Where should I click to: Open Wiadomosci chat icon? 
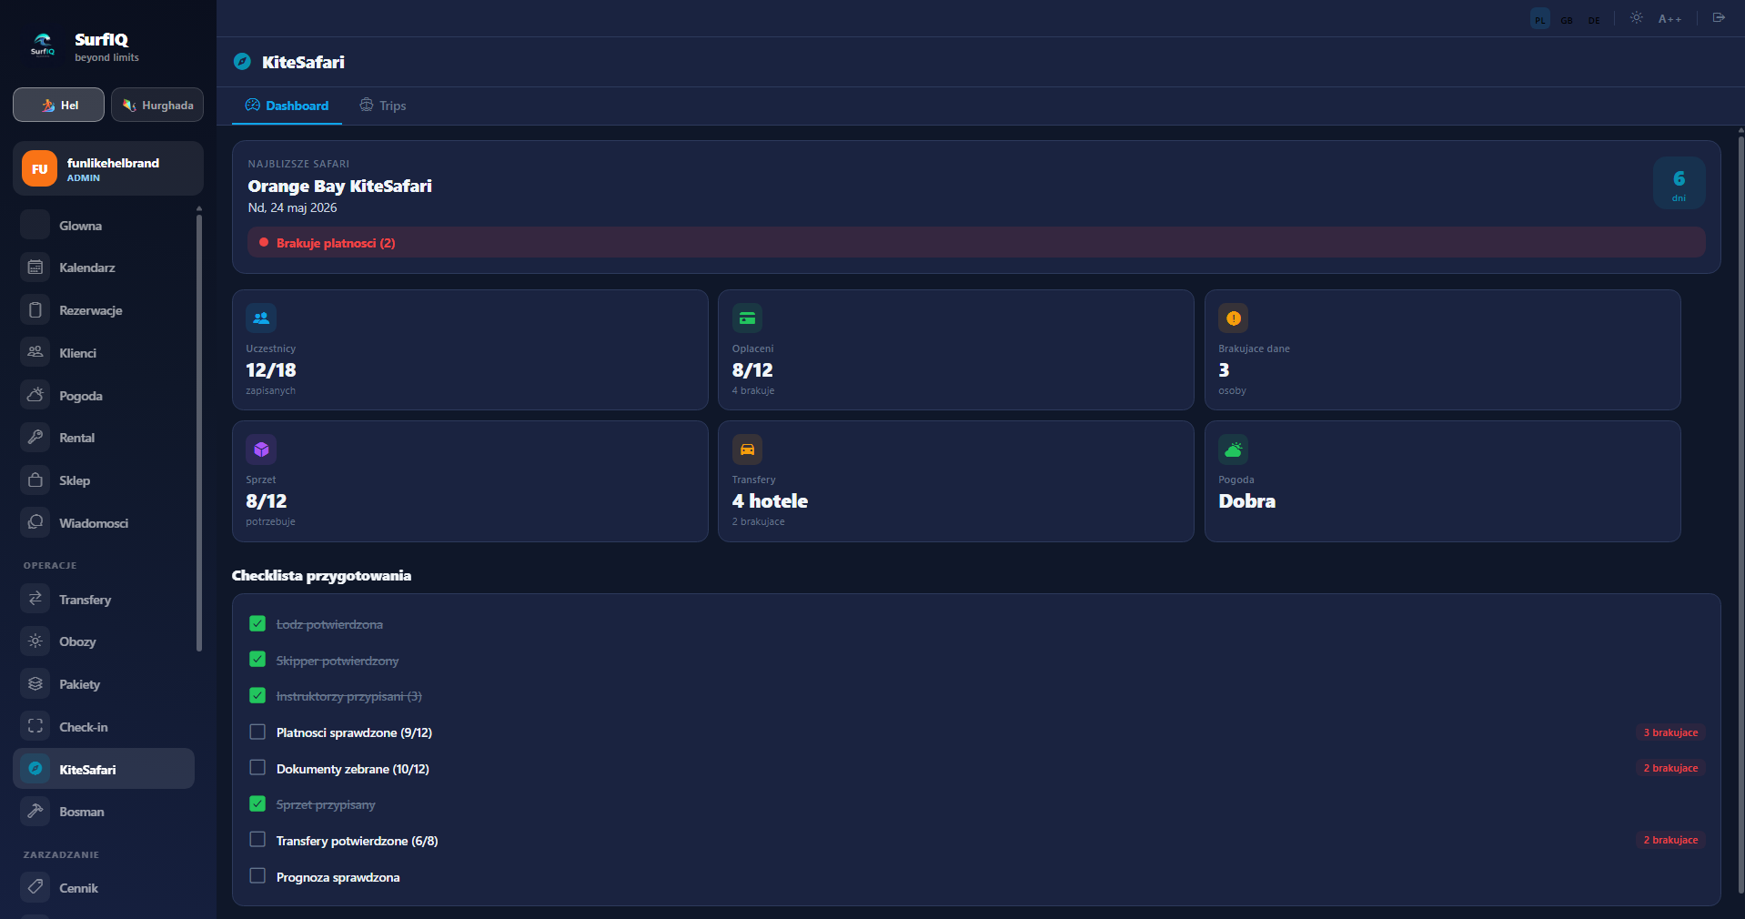pos(35,523)
